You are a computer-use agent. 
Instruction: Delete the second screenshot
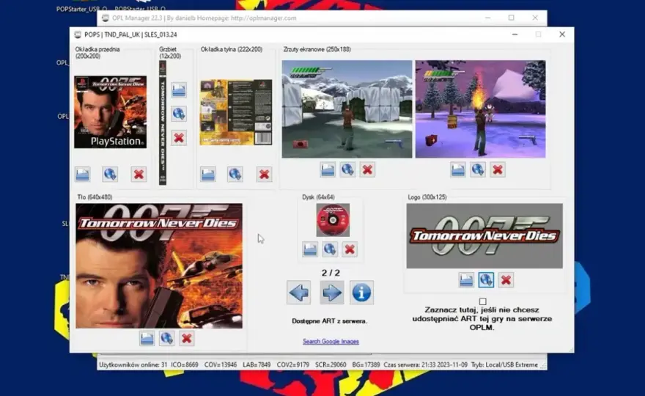point(498,169)
